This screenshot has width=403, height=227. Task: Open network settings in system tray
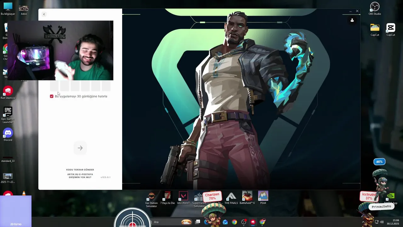pyautogui.click(x=377, y=222)
